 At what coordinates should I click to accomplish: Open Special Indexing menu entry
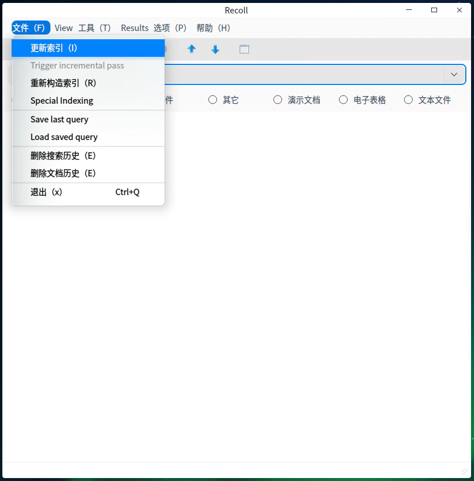88,101
